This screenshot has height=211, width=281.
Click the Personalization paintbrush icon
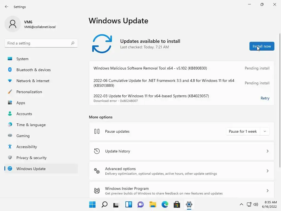pyautogui.click(x=10, y=92)
